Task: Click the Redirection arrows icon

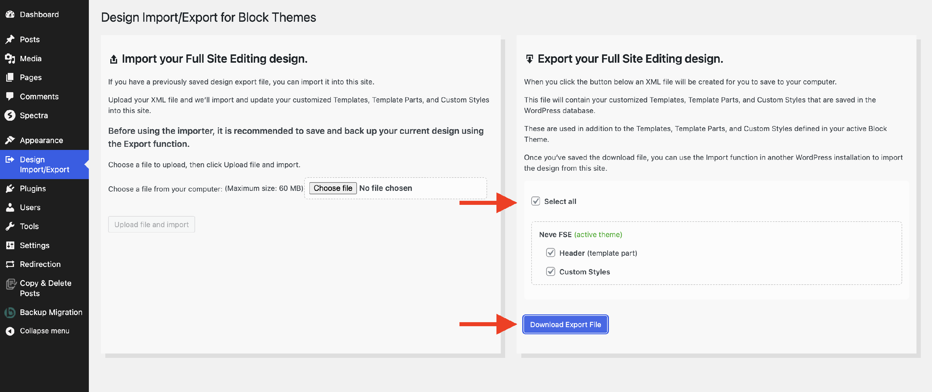Action: pos(10,264)
